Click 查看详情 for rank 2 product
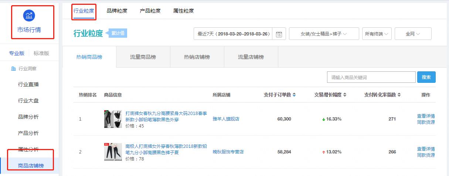This screenshot has width=449, height=176. coord(426,149)
